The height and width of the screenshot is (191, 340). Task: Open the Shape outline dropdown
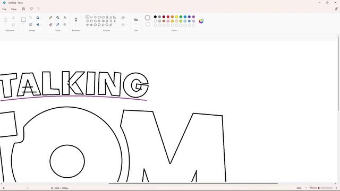[124, 18]
